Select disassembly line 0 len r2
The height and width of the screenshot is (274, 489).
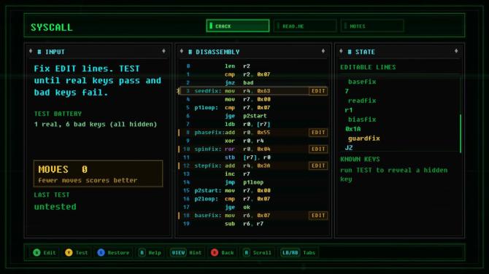pos(253,66)
